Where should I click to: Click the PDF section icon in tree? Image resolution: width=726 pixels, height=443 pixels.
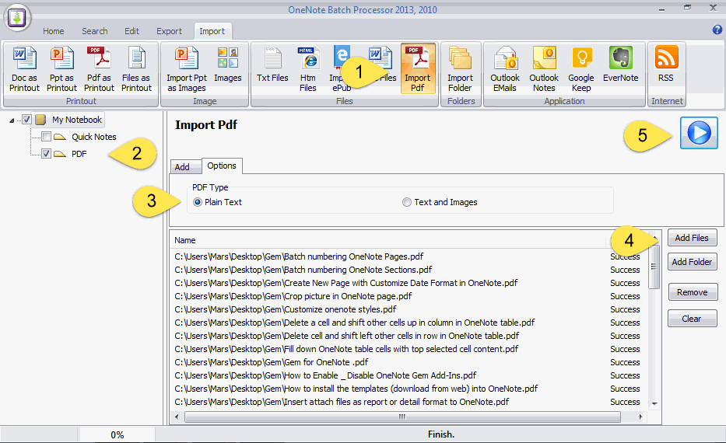pos(60,154)
